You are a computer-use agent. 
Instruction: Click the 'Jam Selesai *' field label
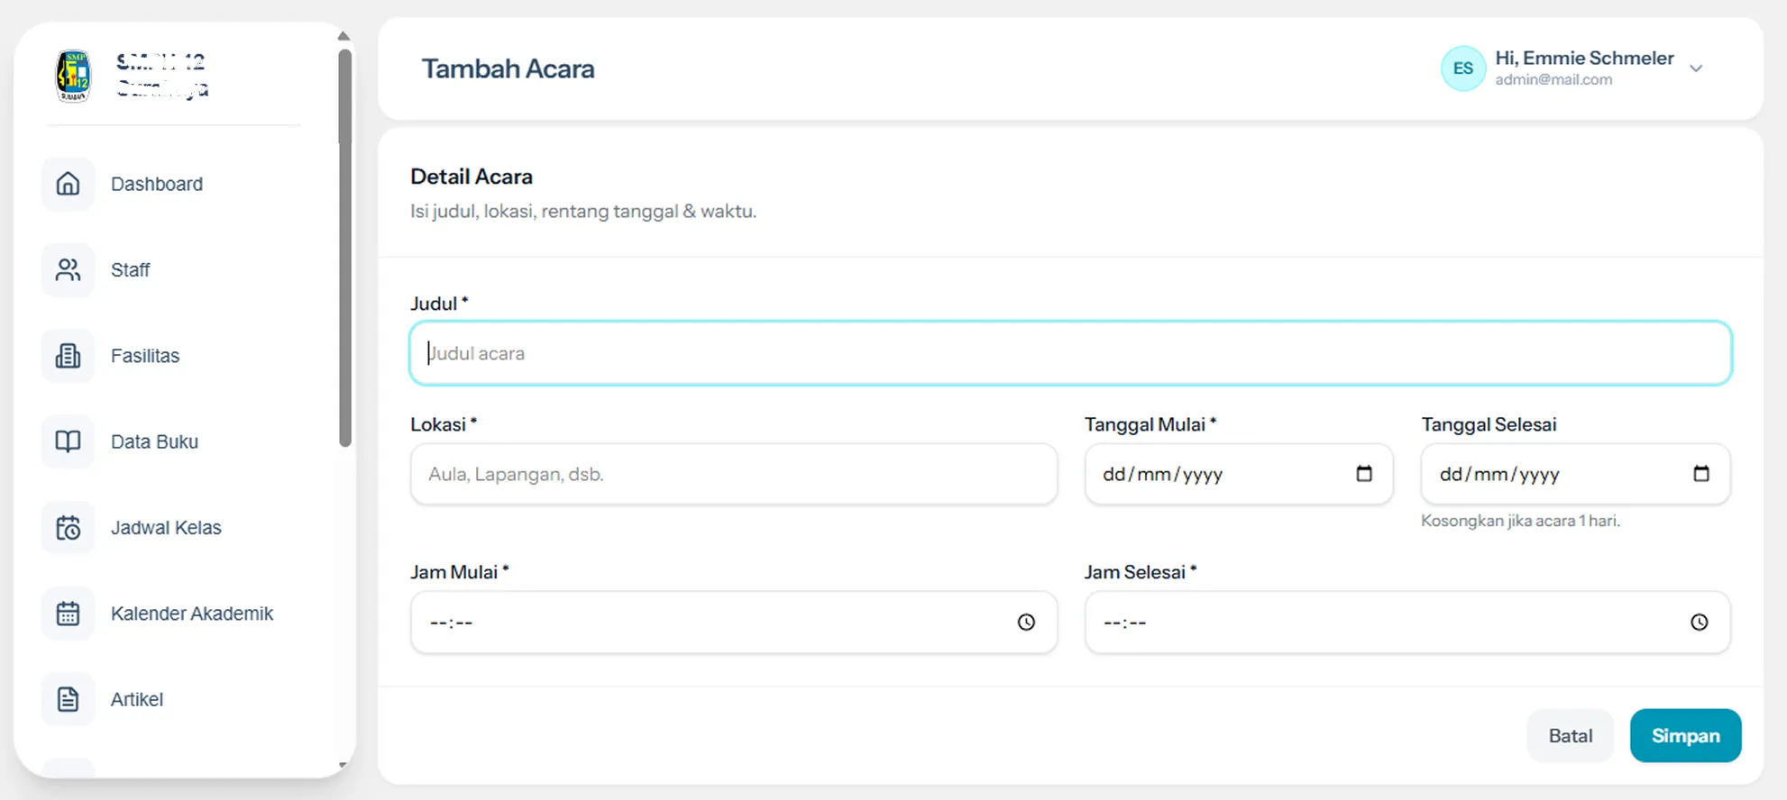1141,572
